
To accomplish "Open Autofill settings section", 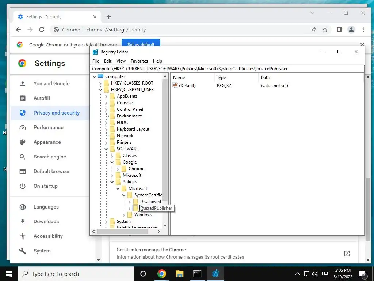I will pyautogui.click(x=42, y=98).
